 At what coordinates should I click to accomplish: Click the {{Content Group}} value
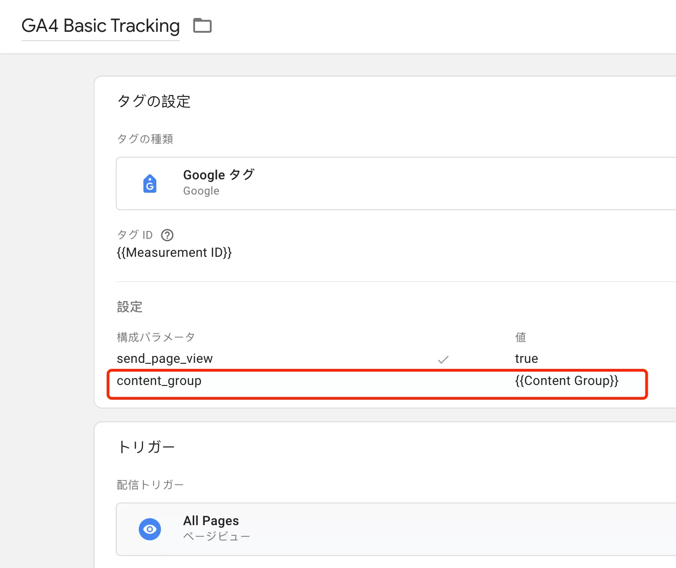click(x=567, y=381)
